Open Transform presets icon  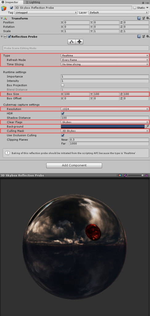coord(143,18)
